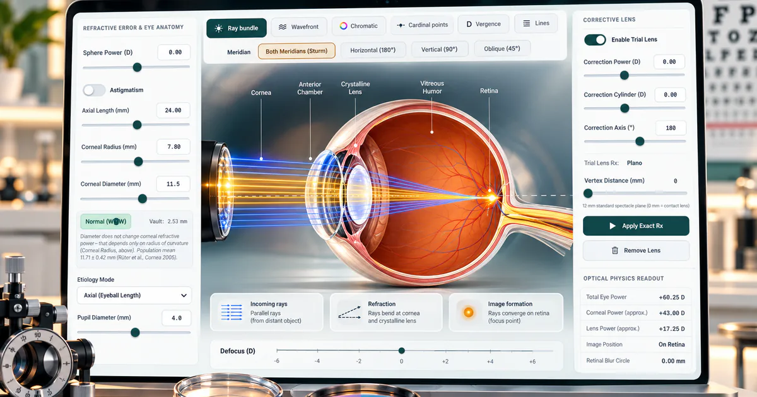Screen dimensions: 757x397
Task: Click the Refraction legend icon
Action: [349, 312]
